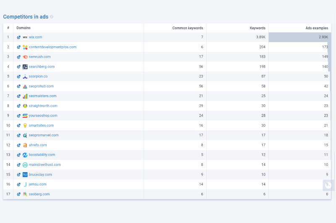This screenshot has width=336, height=223.
Task: Open external link icon for contentdevelopmentpros.com
Action: point(18,47)
